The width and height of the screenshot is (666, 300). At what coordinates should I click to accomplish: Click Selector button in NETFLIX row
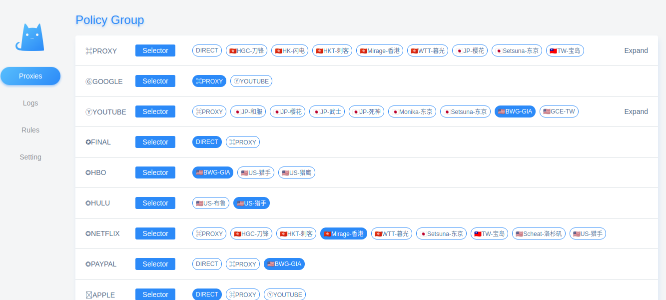coord(155,233)
